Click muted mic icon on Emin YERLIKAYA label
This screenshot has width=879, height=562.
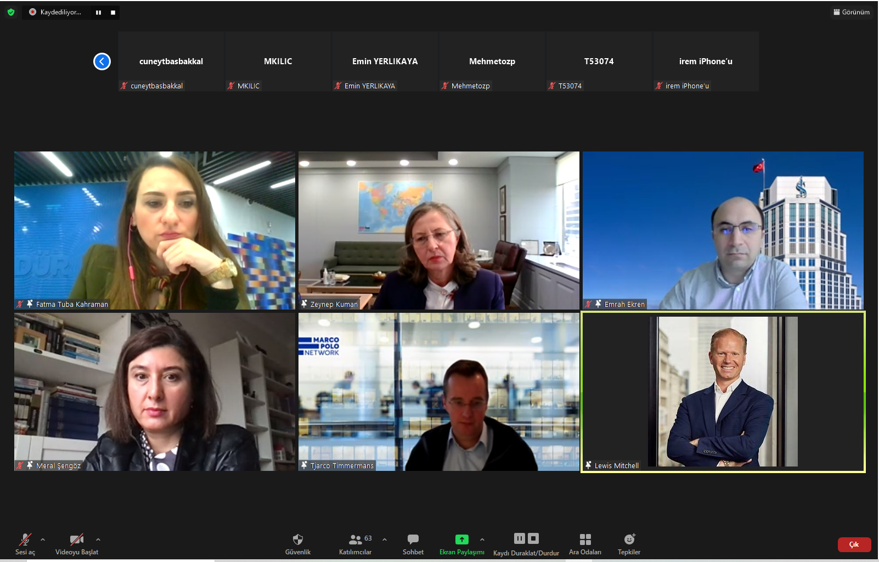point(339,86)
